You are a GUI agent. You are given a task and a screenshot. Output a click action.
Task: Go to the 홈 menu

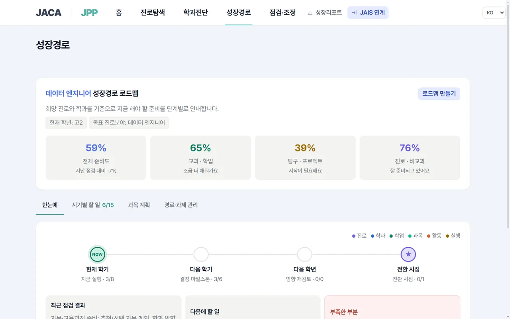(x=119, y=13)
